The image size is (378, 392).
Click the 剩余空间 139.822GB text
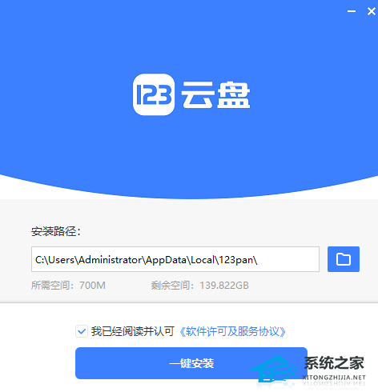(199, 286)
